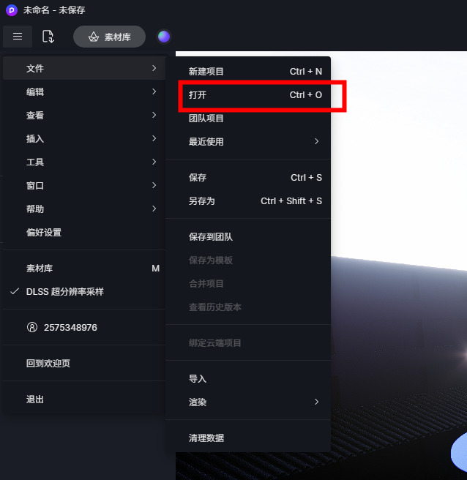Select 导入 import entry

[254, 379]
